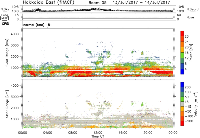Click the '4' tick on the power colorbar
The height and width of the screenshot is (138, 200).
(x=185, y=69)
